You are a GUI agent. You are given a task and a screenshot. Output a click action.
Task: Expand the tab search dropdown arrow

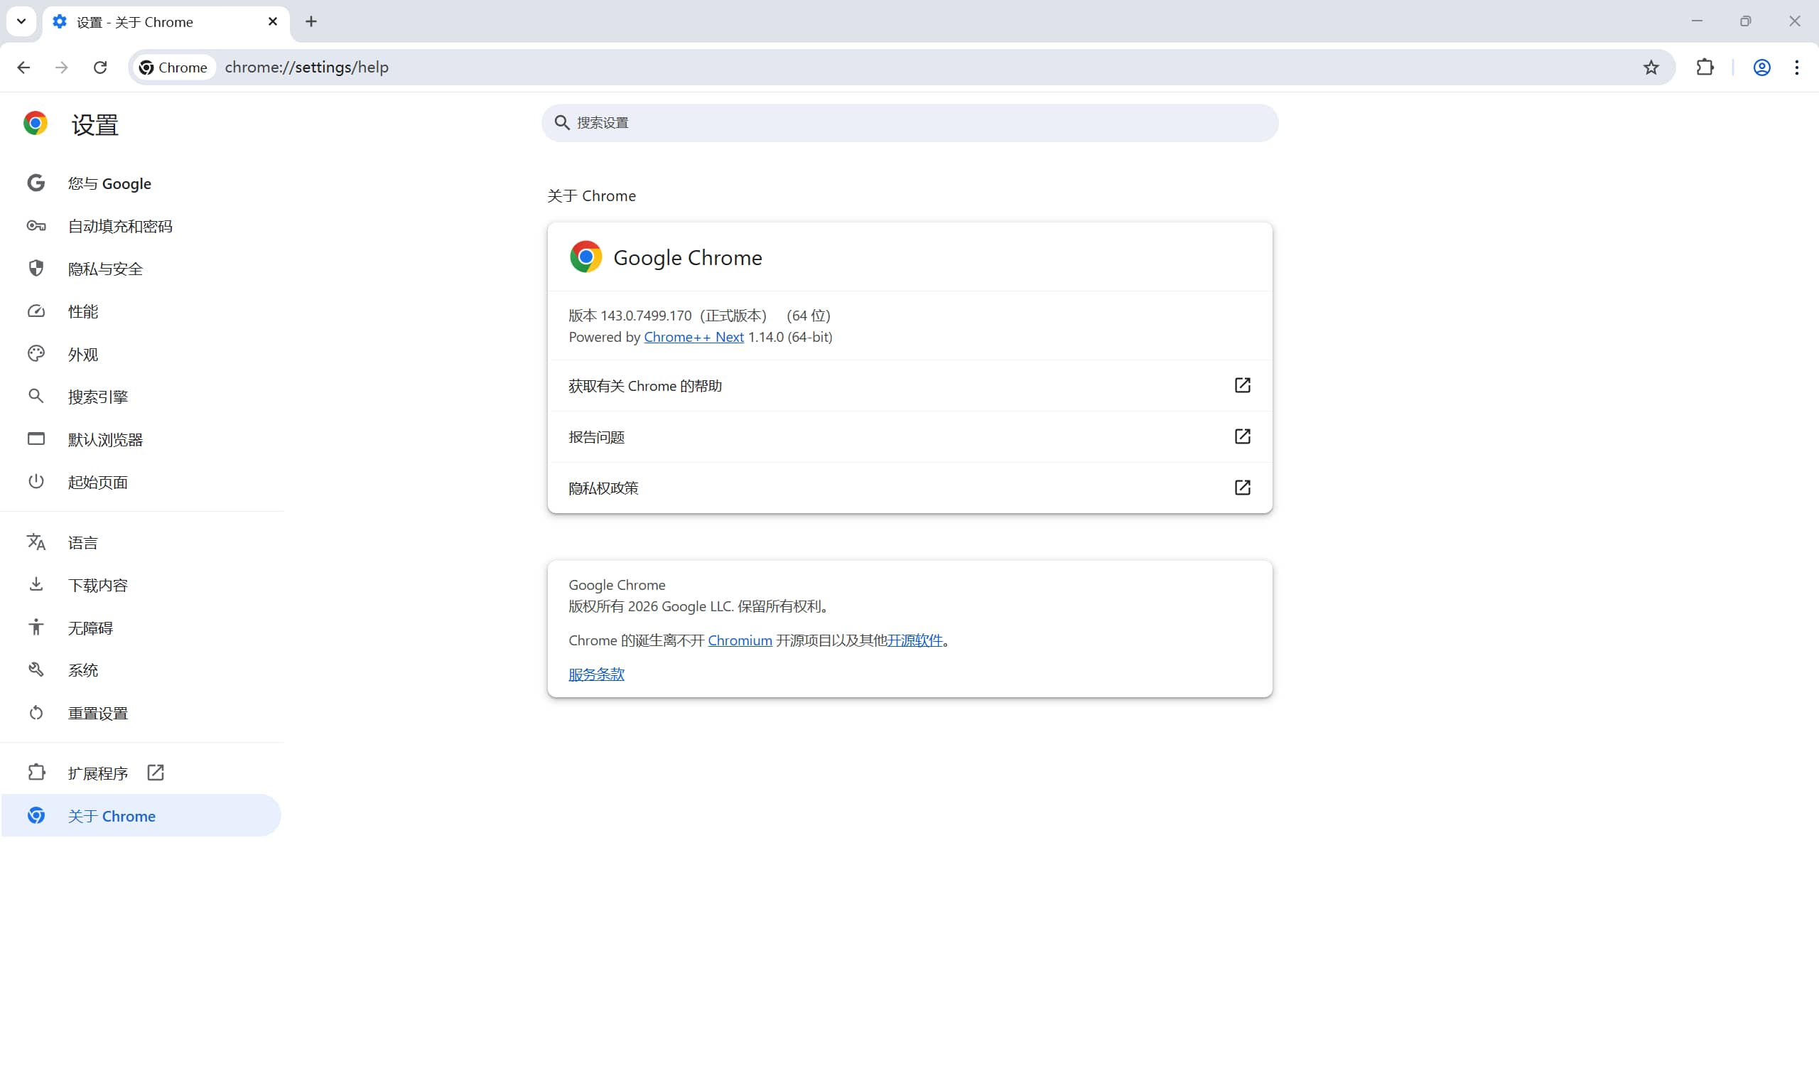(21, 21)
